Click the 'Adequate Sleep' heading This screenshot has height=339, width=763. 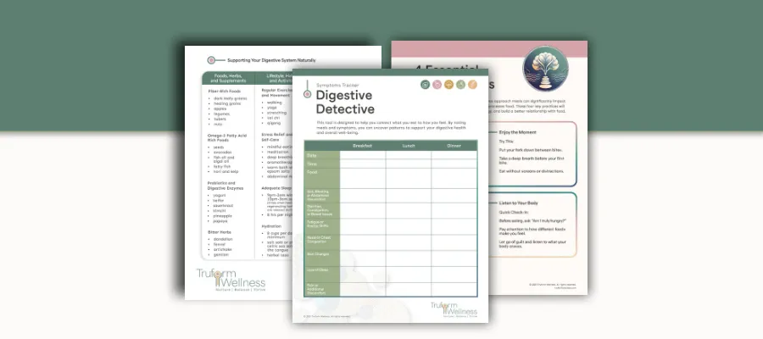276,188
